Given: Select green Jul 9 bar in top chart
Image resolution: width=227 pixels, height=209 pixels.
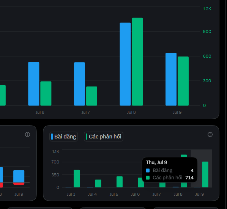Looking at the screenshot, I should [183, 81].
